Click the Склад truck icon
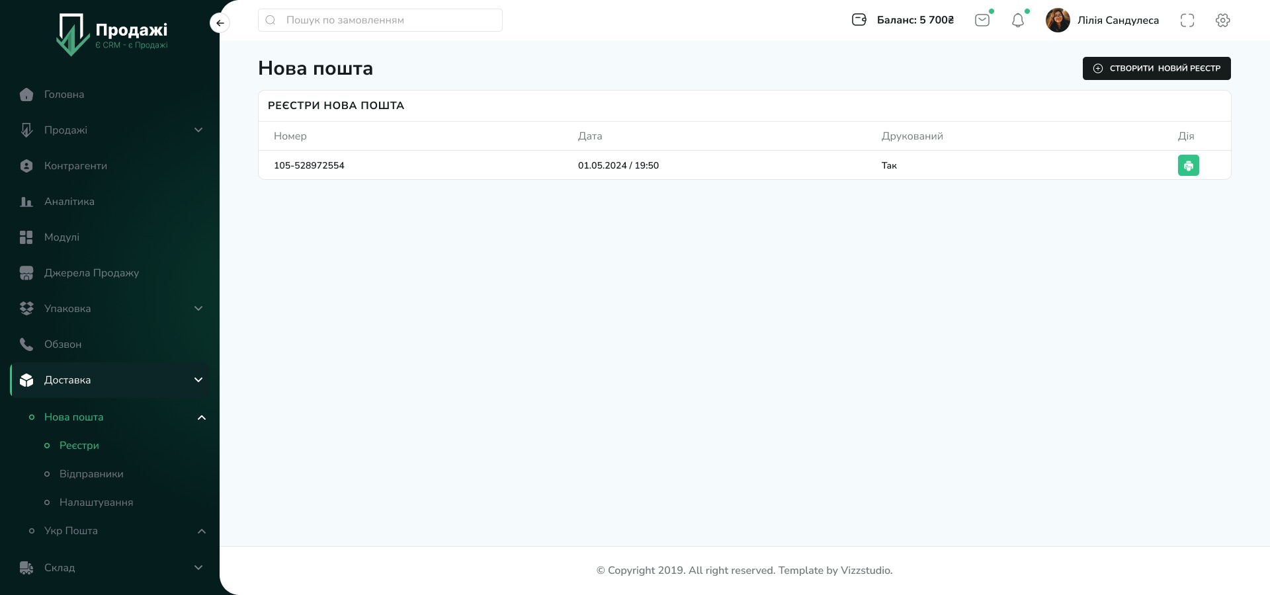 [x=26, y=568]
